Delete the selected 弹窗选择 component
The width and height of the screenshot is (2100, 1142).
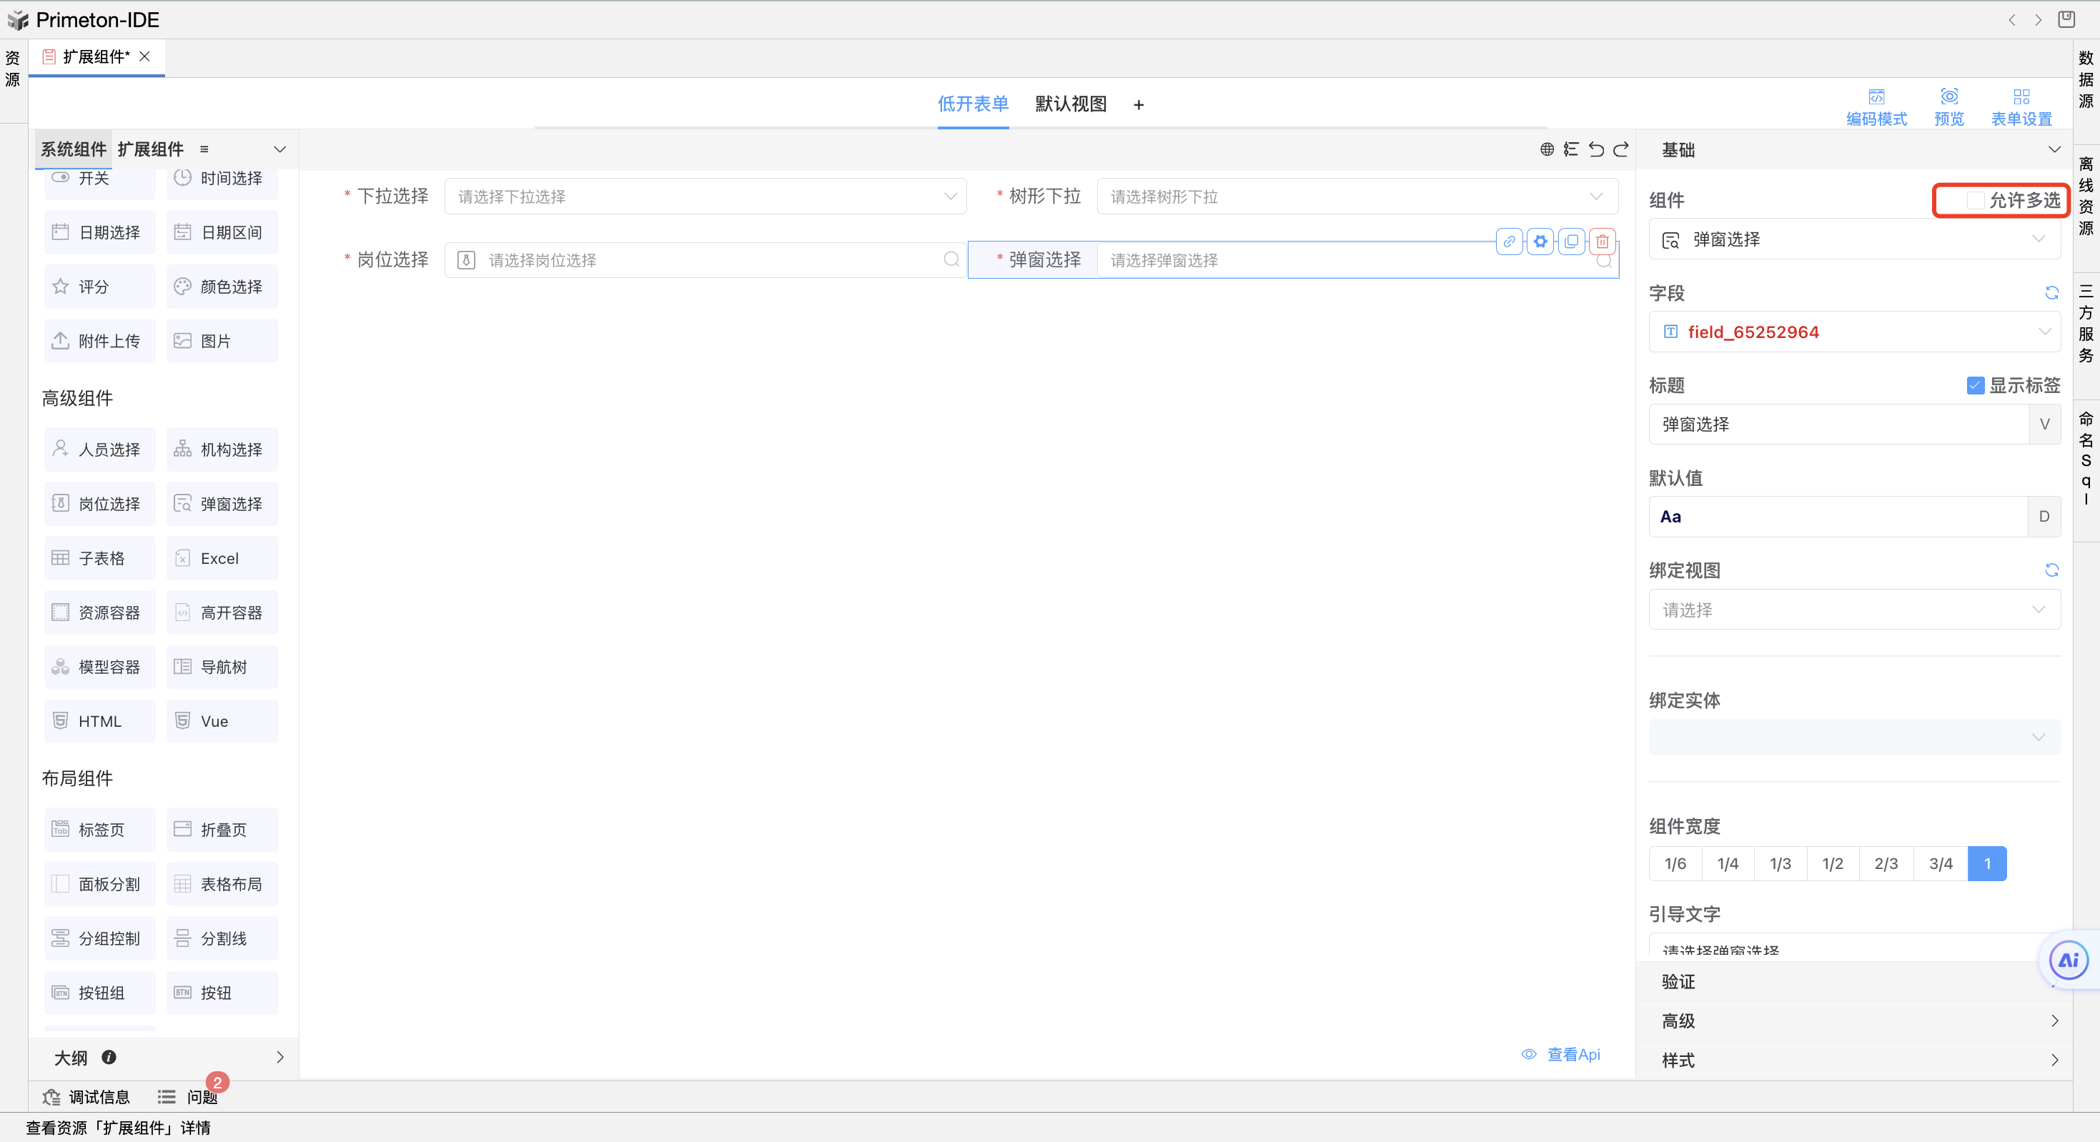(x=1602, y=242)
